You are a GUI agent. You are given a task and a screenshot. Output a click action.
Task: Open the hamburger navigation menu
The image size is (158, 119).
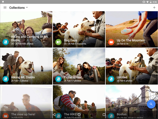[x=5, y=8]
